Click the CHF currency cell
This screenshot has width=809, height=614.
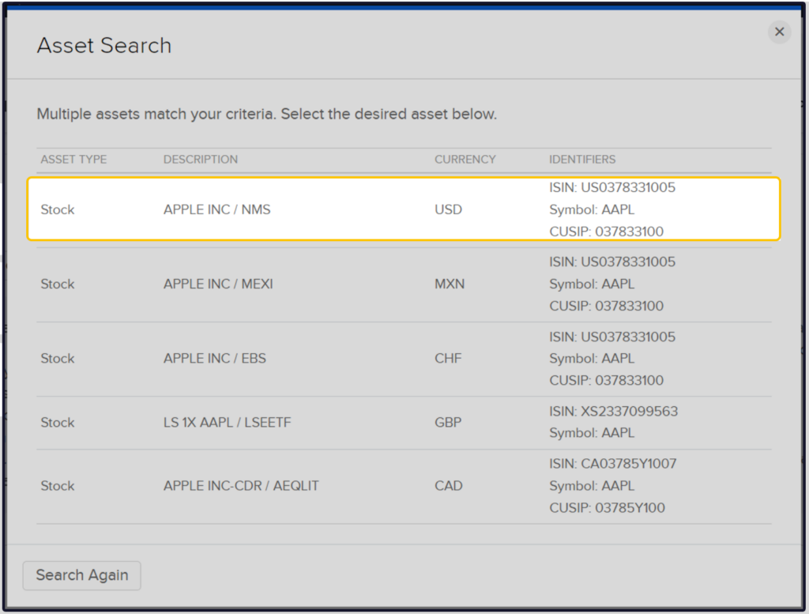point(448,358)
